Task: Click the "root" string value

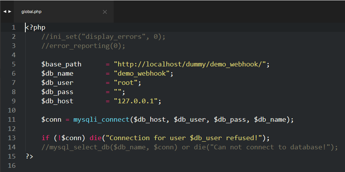Action: [125, 83]
